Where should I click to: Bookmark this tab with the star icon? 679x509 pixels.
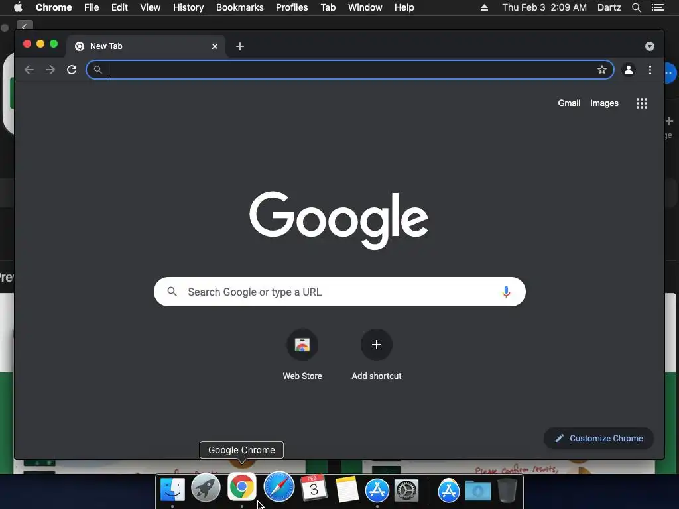click(602, 70)
